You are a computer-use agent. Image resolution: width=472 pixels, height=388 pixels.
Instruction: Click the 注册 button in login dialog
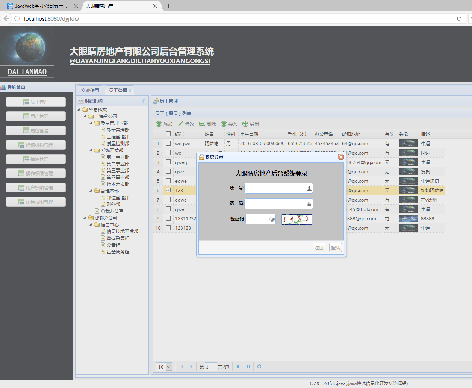click(x=319, y=247)
